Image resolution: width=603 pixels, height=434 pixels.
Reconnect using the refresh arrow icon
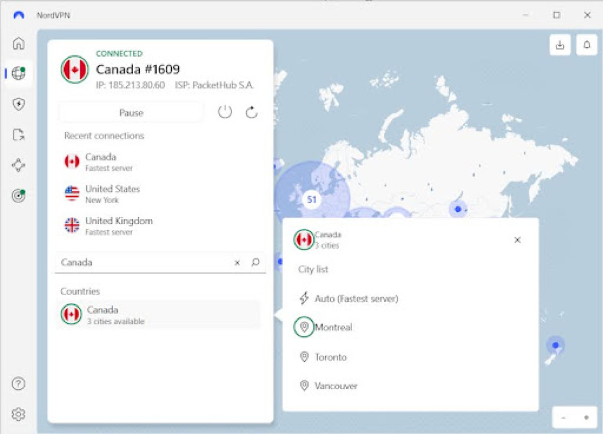click(x=251, y=112)
